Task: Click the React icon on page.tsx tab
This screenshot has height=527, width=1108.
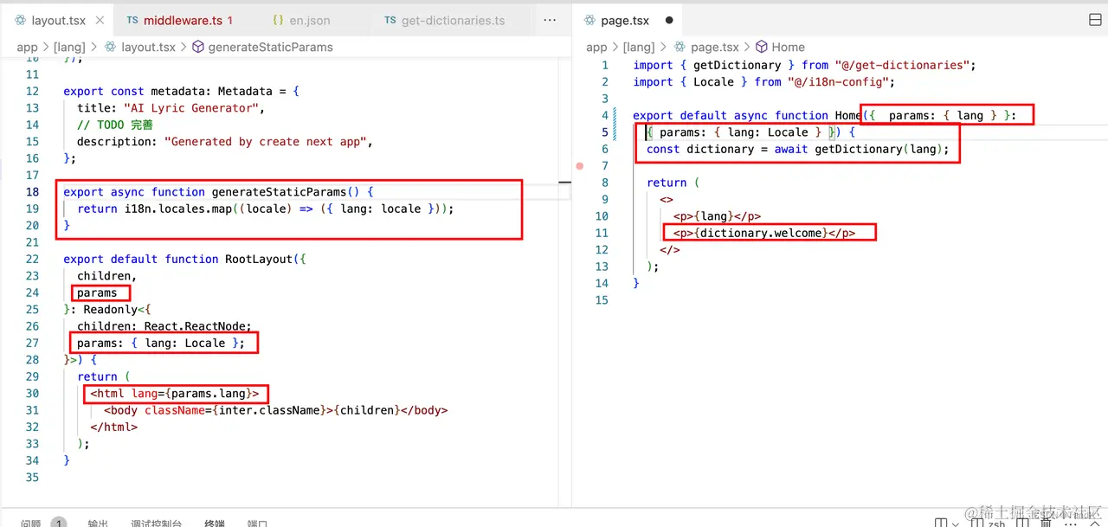Action: point(591,20)
